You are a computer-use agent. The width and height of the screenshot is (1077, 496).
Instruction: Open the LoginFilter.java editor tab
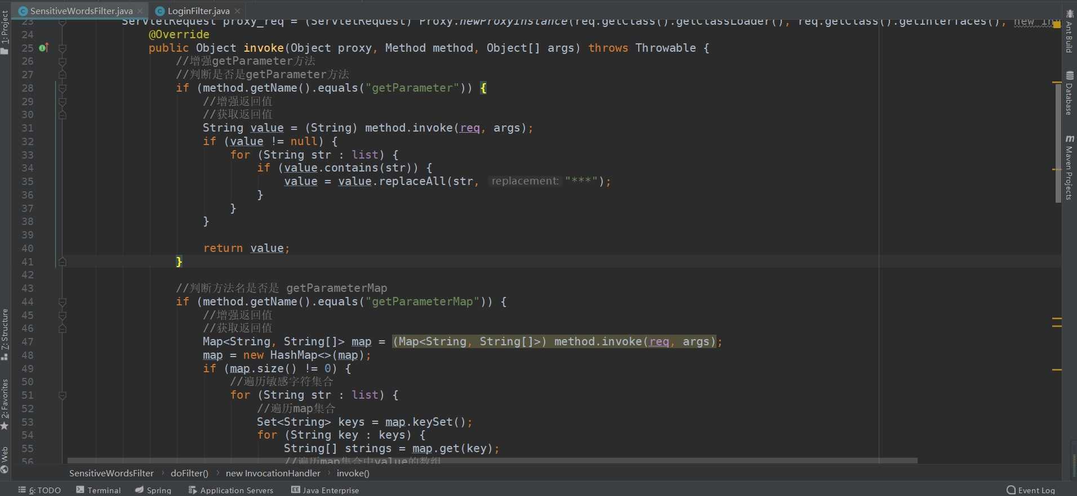tap(198, 11)
